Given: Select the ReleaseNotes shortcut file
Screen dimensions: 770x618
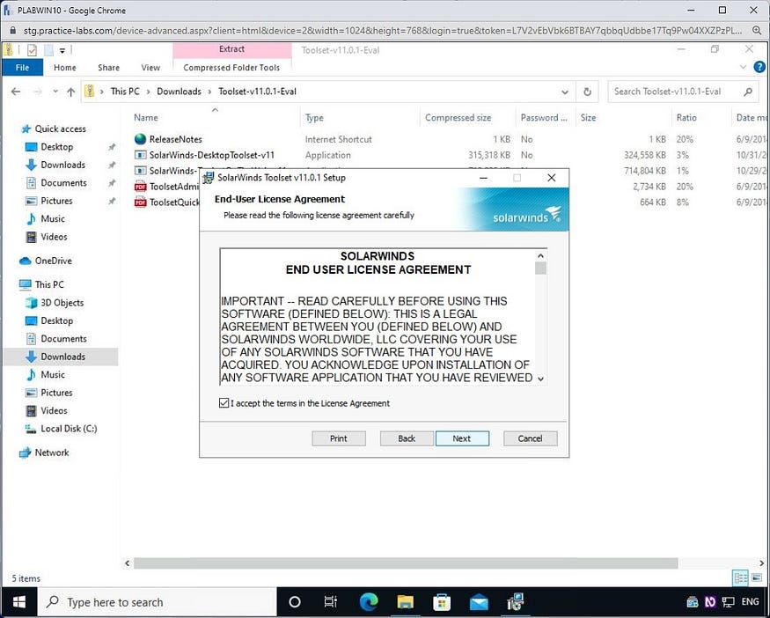Looking at the screenshot, I should [175, 139].
